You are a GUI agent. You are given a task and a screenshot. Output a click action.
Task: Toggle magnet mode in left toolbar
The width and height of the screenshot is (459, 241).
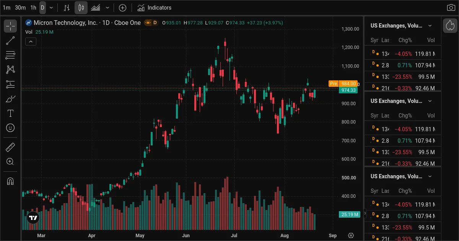pos(10,181)
